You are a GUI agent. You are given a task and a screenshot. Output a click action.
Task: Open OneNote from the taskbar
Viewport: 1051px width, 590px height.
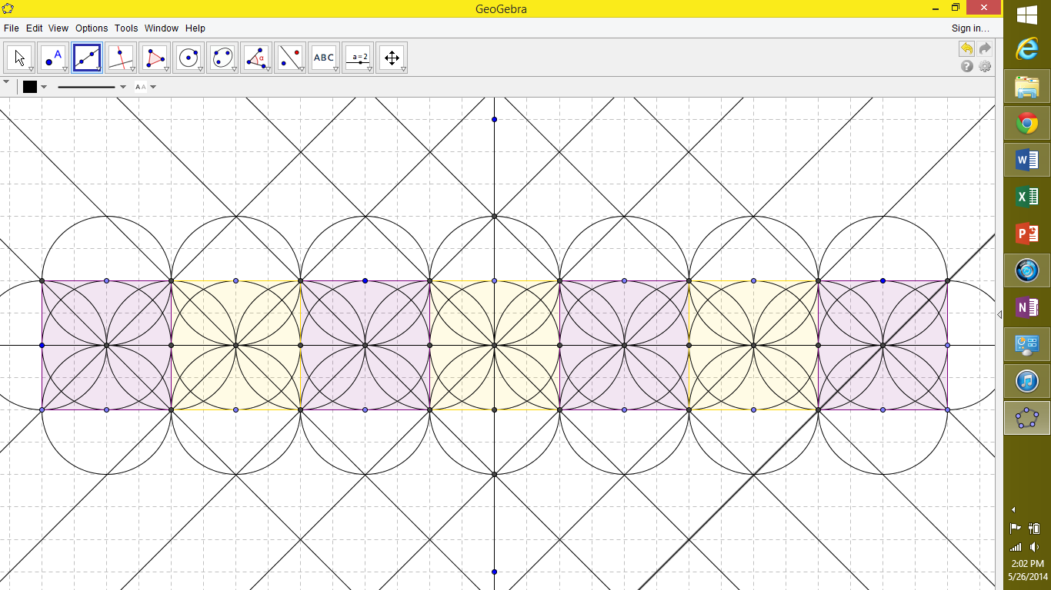coord(1027,307)
